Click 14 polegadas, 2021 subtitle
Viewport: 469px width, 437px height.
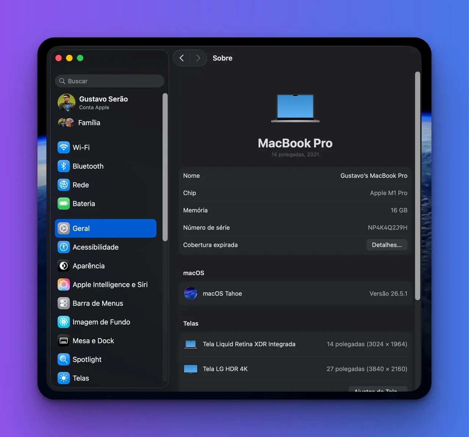click(295, 154)
